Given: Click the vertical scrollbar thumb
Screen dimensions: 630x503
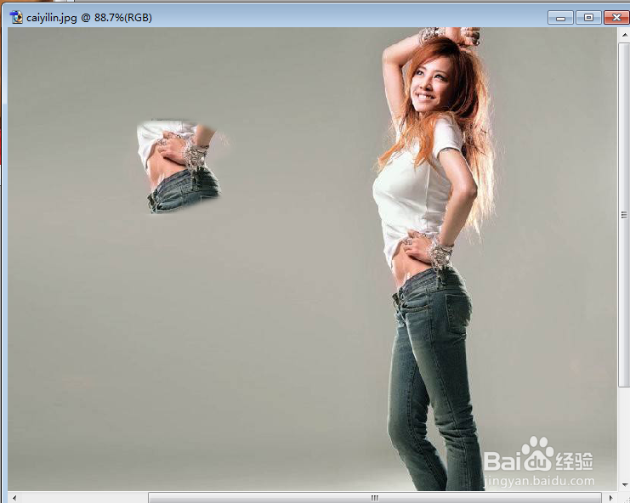Looking at the screenshot, I should click(624, 215).
